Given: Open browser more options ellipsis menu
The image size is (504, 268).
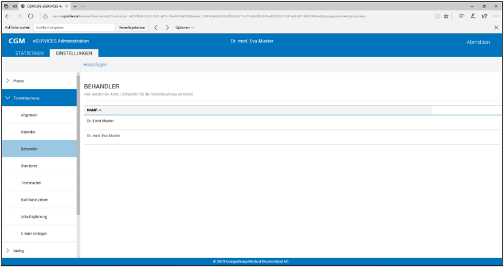Looking at the screenshot, I should pos(496,16).
